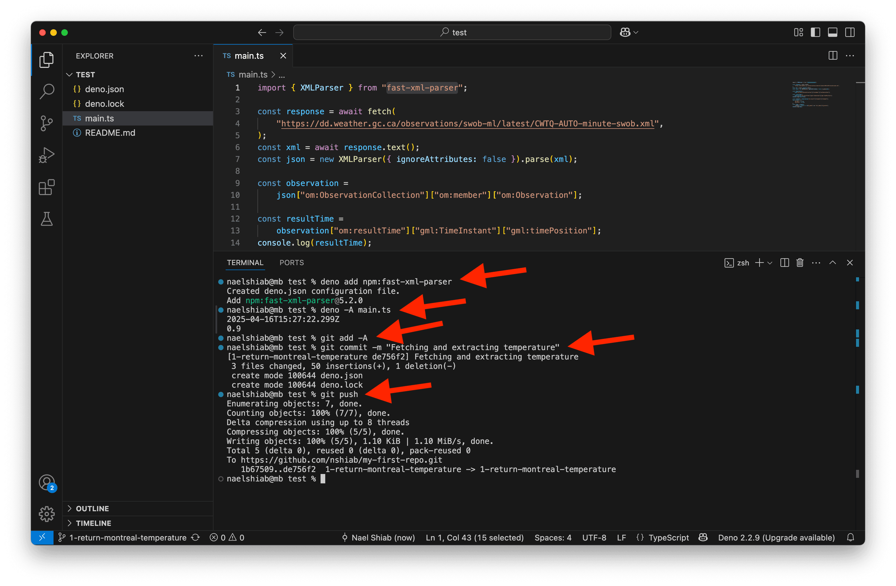Select main.ts in the file tree
This screenshot has width=896, height=586.
point(138,118)
